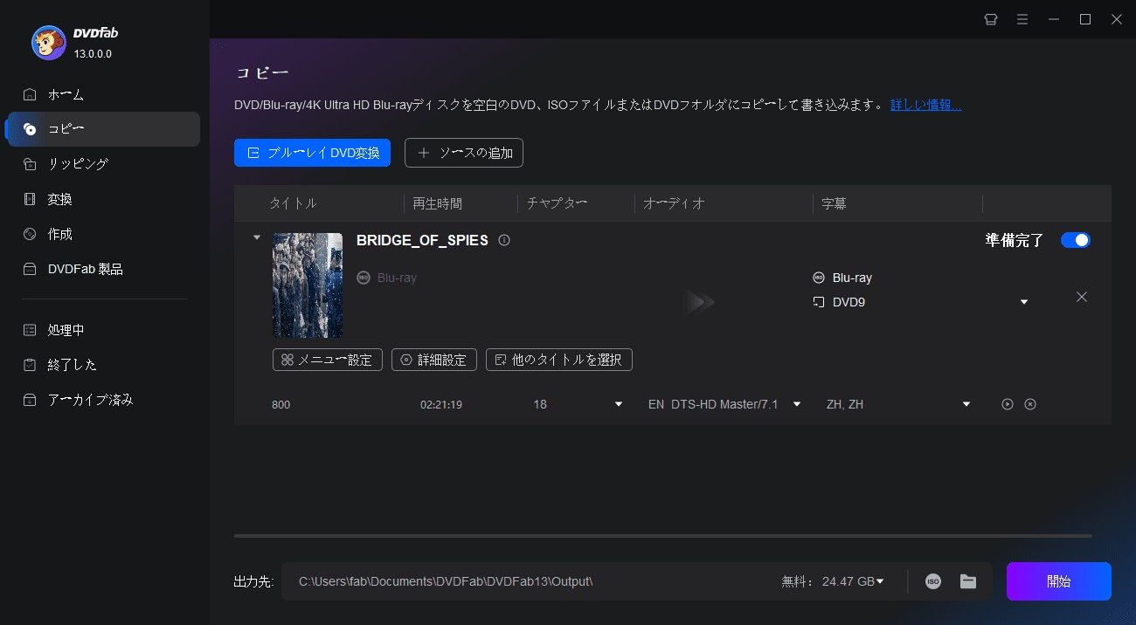Open メニュー設定 button
The image size is (1136, 625).
328,360
